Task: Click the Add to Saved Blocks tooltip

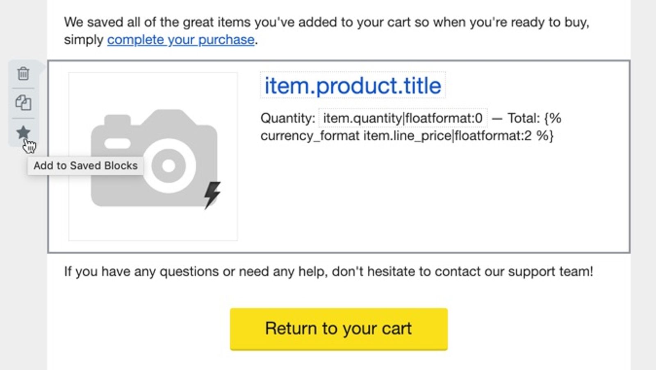Action: point(85,166)
